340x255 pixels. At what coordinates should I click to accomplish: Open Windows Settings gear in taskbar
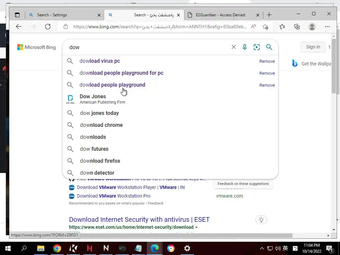click(x=187, y=248)
